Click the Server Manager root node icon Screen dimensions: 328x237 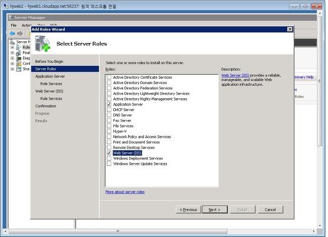(12, 42)
